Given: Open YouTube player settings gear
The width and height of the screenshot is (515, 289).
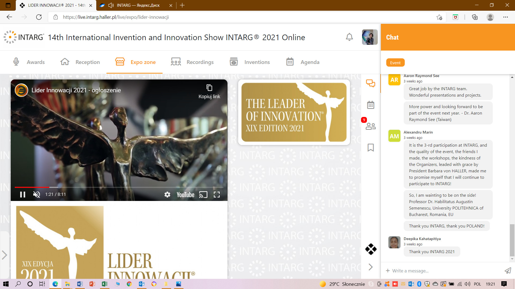Looking at the screenshot, I should [x=167, y=195].
